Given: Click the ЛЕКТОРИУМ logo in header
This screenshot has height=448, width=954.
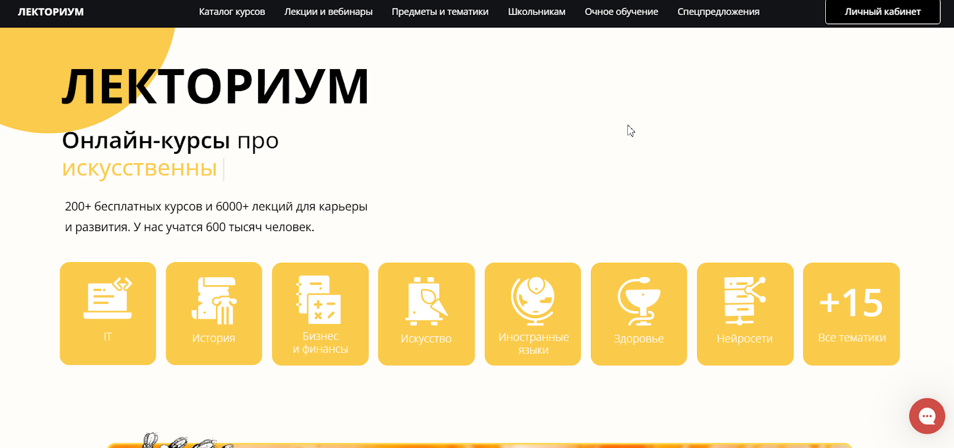Looking at the screenshot, I should [x=51, y=12].
